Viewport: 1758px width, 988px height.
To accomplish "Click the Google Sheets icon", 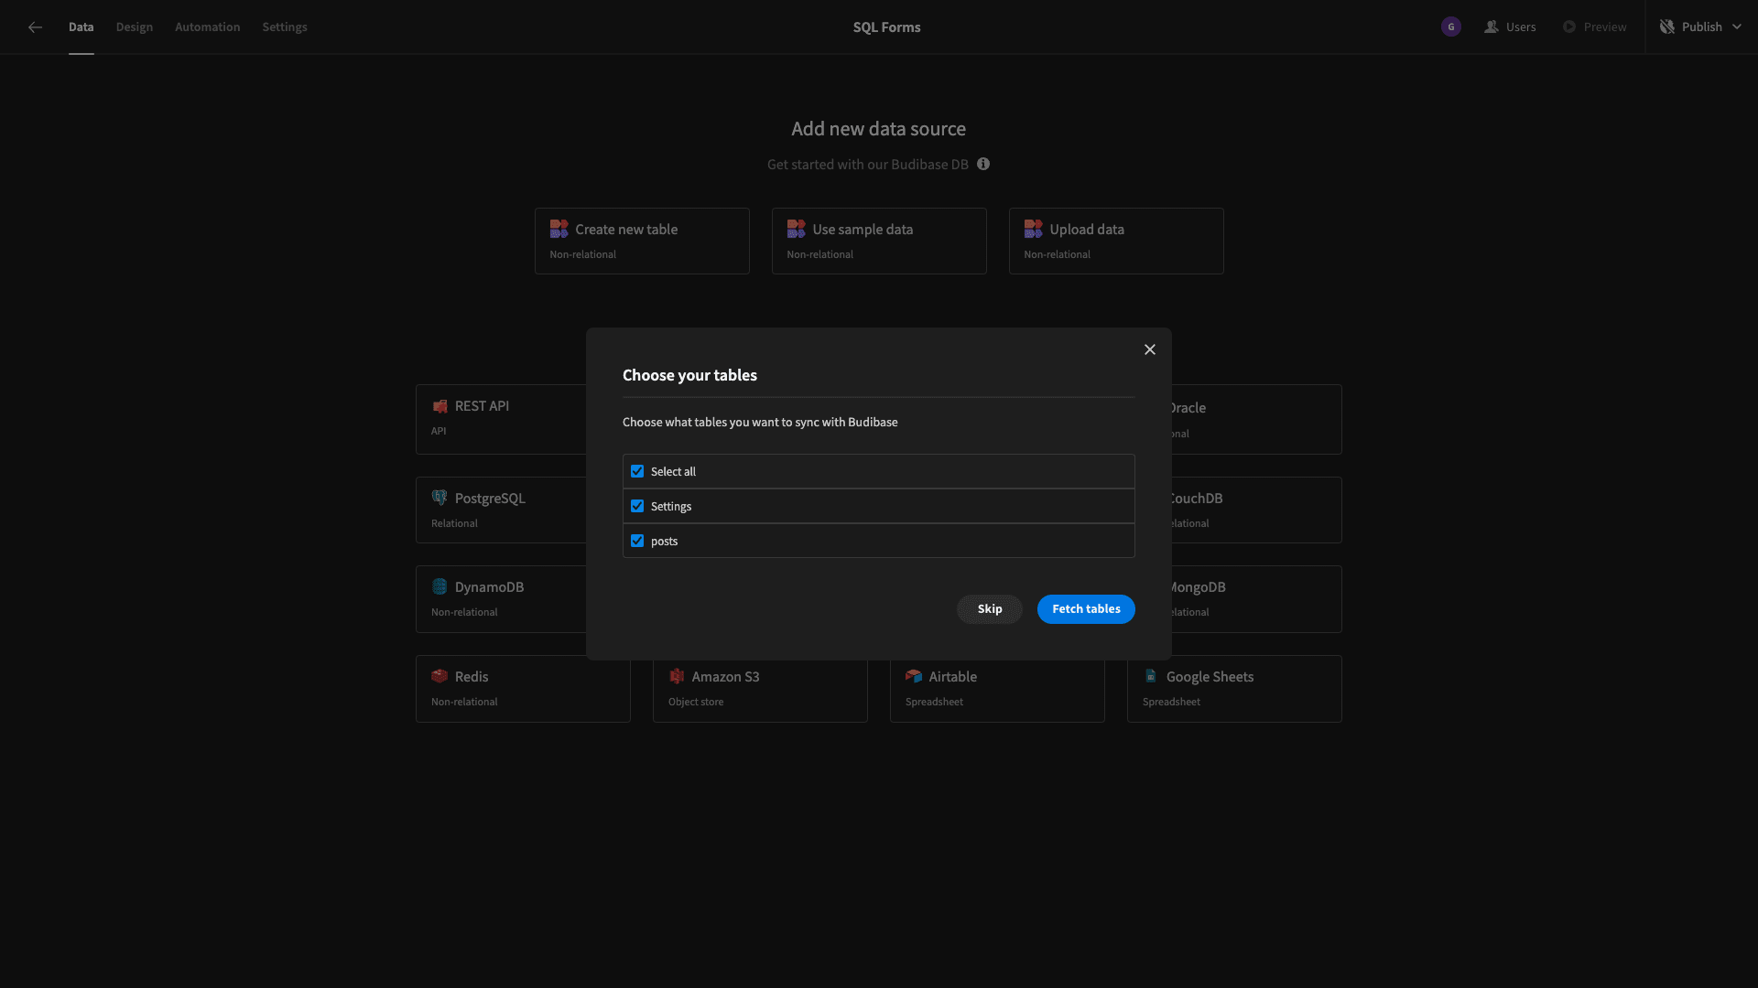I will pyautogui.click(x=1151, y=677).
